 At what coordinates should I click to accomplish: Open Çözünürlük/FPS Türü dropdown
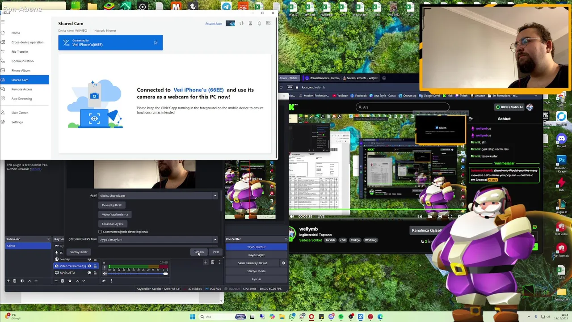(x=158, y=239)
